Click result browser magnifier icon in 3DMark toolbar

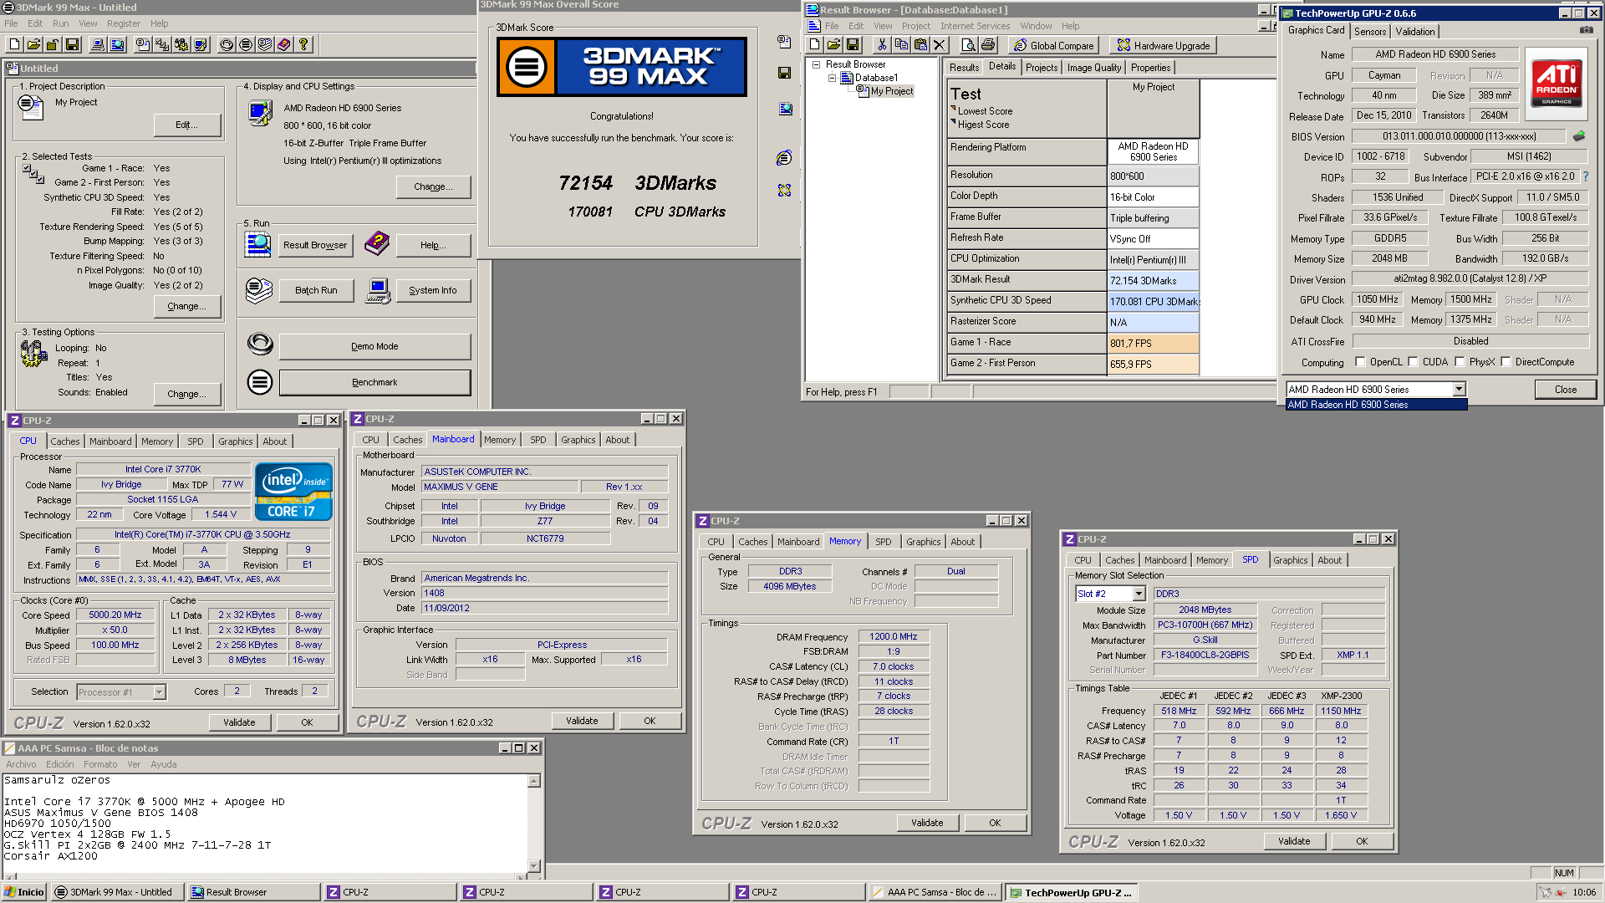click(x=117, y=45)
